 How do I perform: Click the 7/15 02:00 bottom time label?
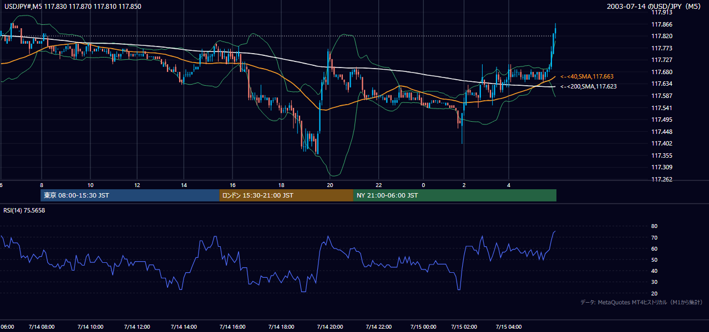tap(465, 326)
